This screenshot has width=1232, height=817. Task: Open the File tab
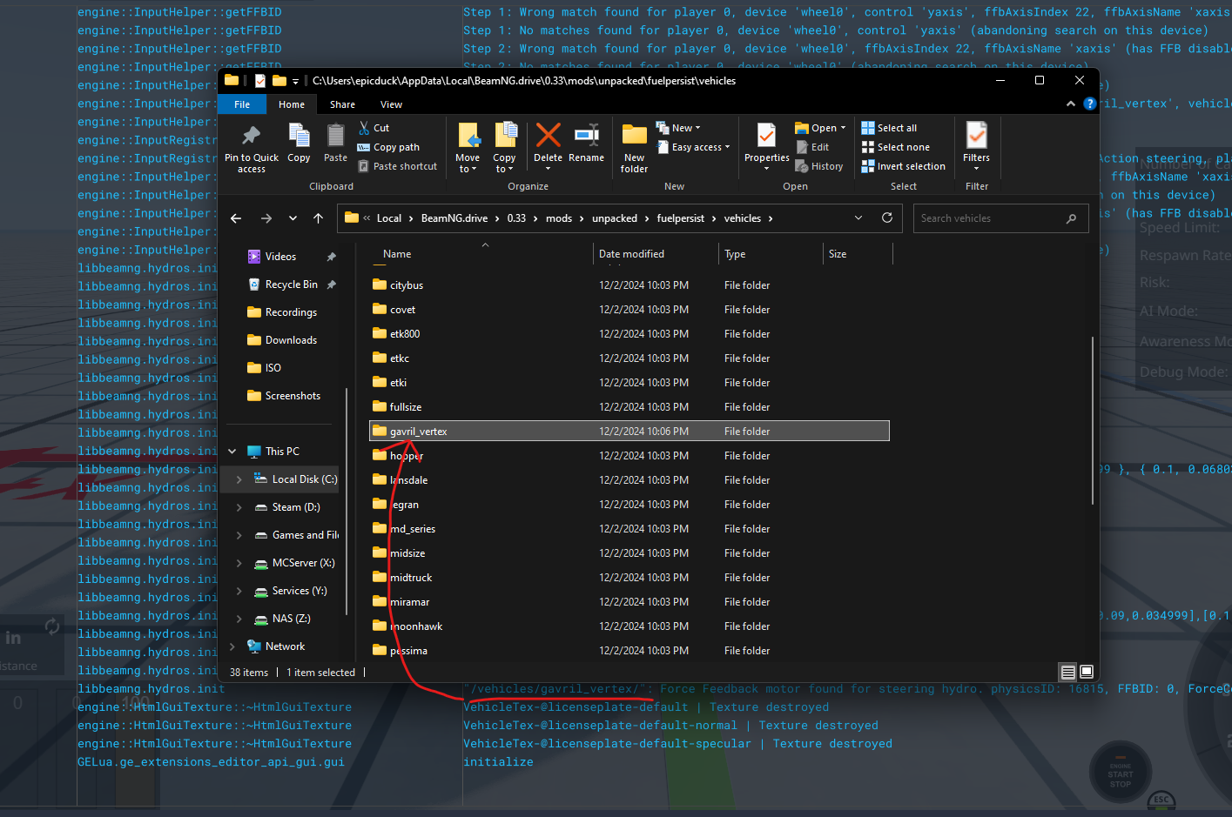[x=242, y=104]
